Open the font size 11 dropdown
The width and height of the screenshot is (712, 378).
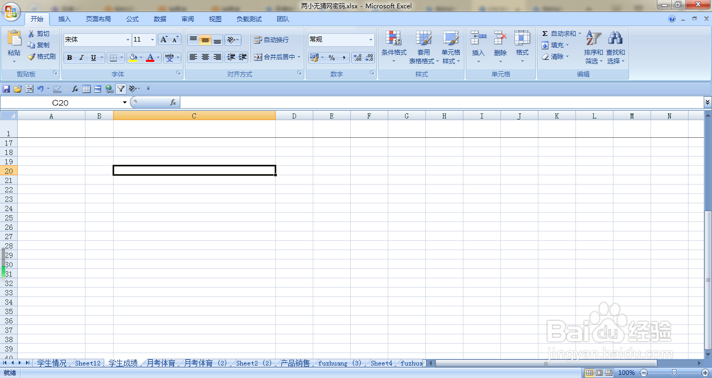tap(152, 40)
